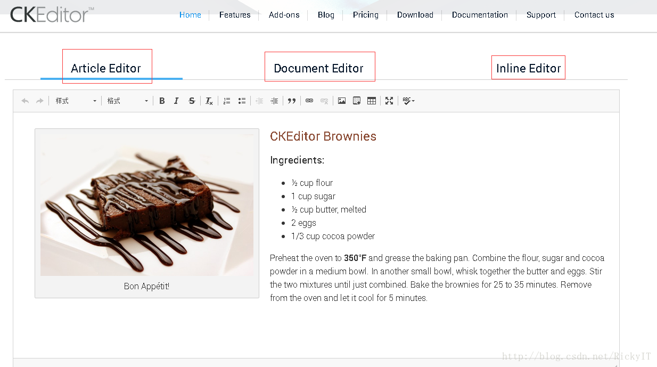
Task: Open the Home menu item
Action: [190, 15]
